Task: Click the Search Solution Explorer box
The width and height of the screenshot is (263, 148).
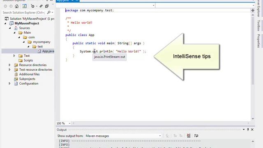Action: (24, 13)
